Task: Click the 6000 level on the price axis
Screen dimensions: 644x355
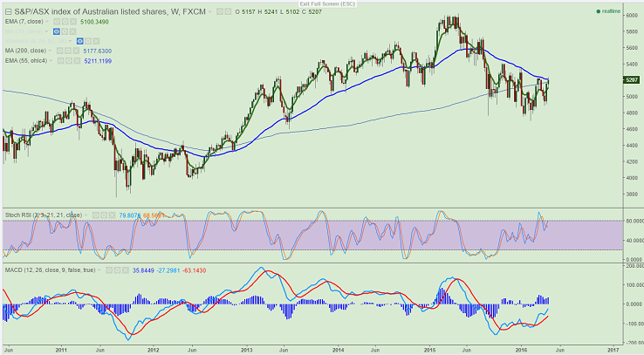Action: click(631, 15)
